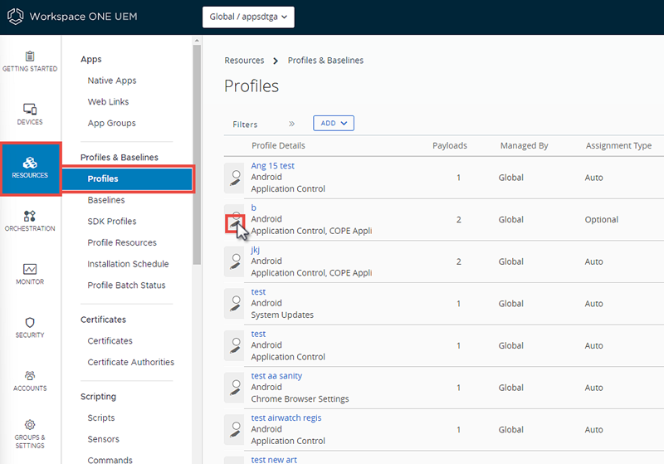Viewport: 664px width, 464px height.
Task: Open the Orchestration section
Action: coord(30,221)
